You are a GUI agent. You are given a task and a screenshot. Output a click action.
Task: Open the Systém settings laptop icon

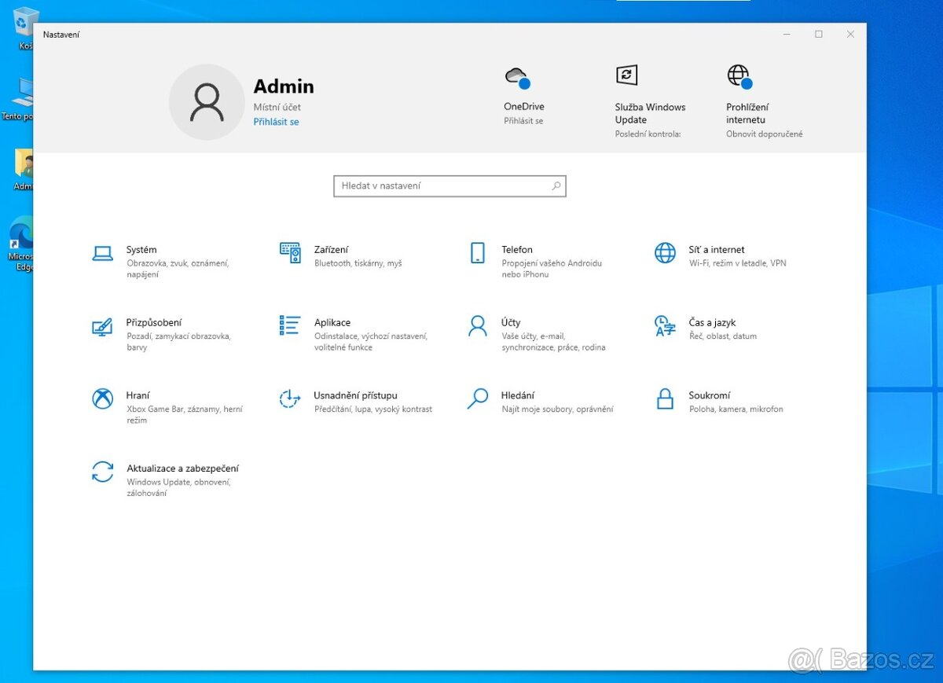pos(103,253)
